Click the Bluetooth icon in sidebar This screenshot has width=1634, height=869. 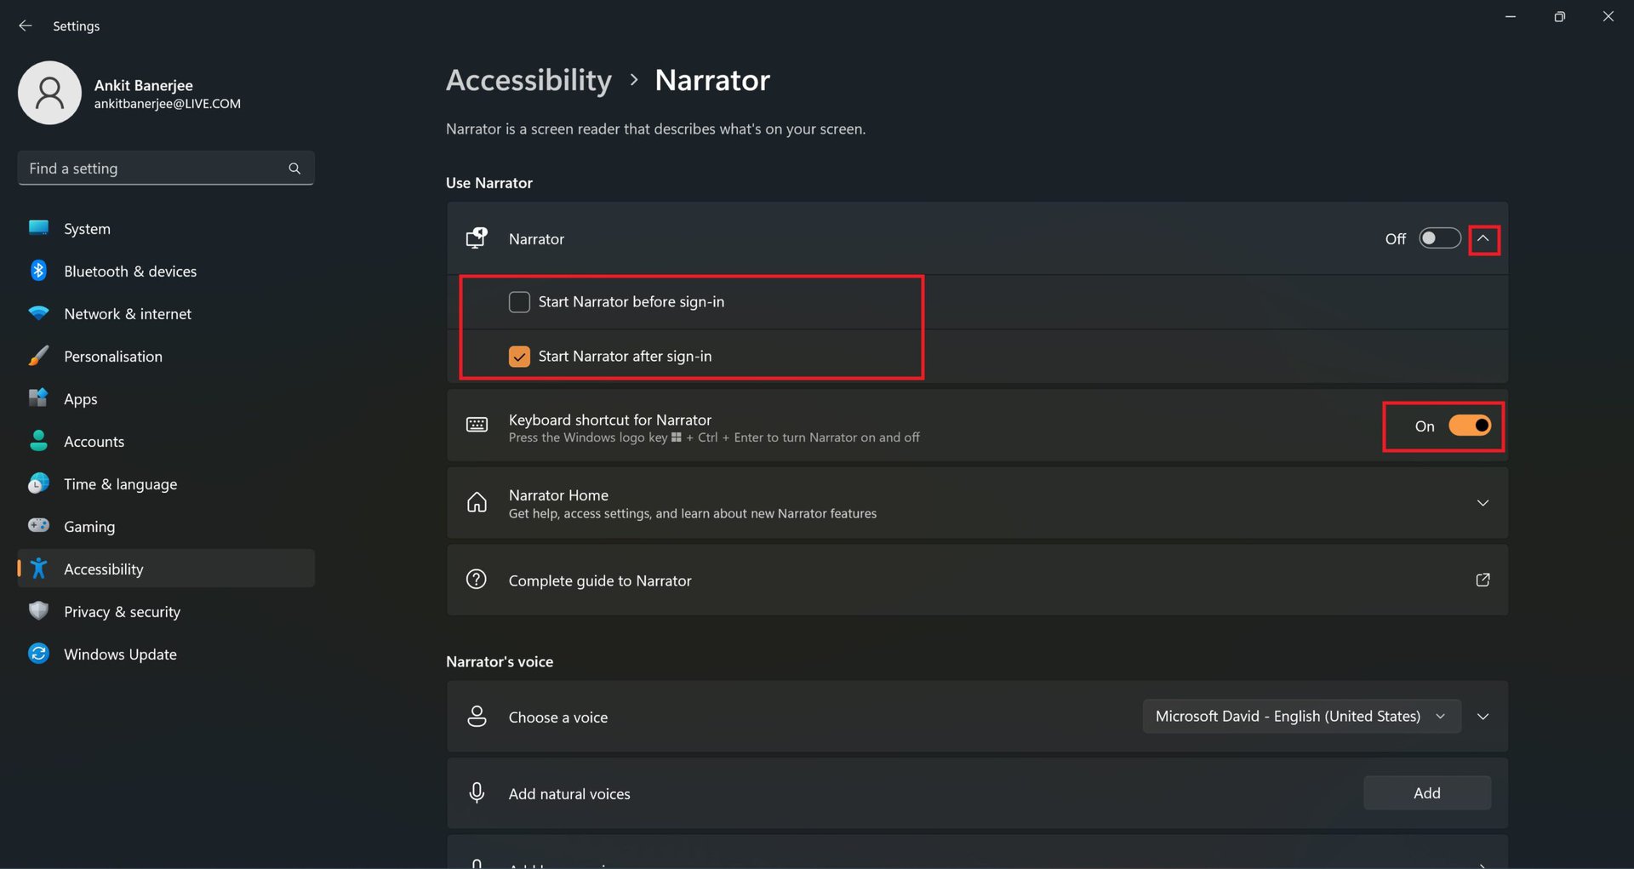click(x=38, y=271)
